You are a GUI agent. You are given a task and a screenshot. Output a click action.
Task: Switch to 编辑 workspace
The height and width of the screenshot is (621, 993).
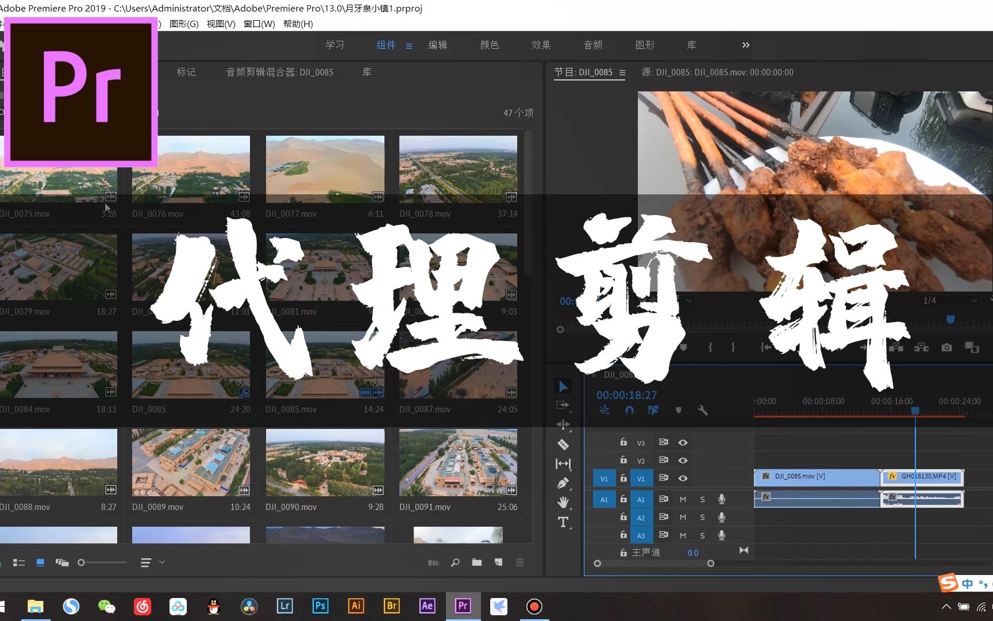click(438, 45)
